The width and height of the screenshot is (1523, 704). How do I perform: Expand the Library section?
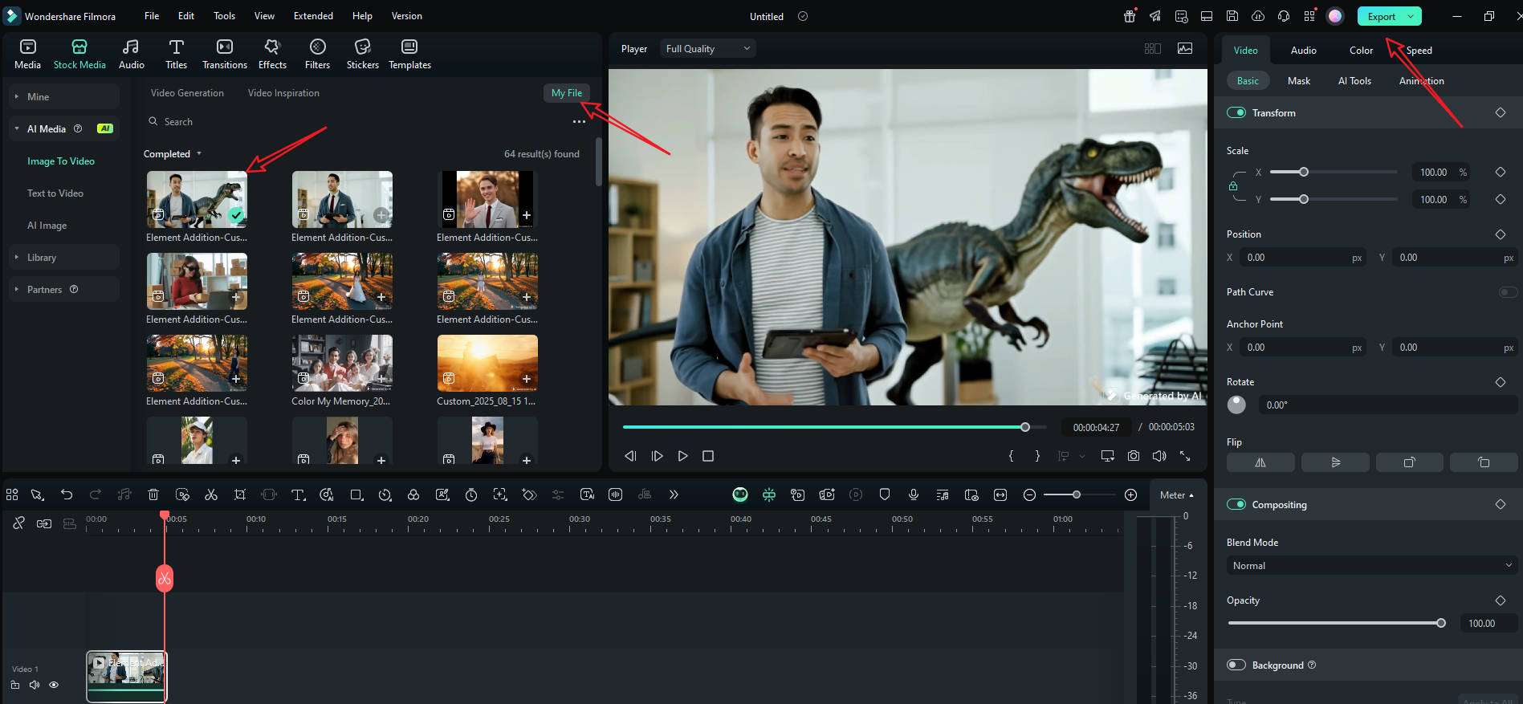(x=64, y=258)
